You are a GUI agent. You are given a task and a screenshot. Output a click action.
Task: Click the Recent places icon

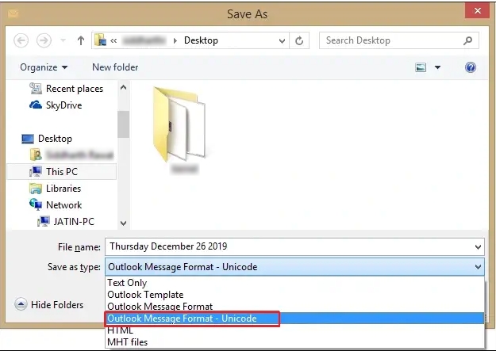click(36, 89)
